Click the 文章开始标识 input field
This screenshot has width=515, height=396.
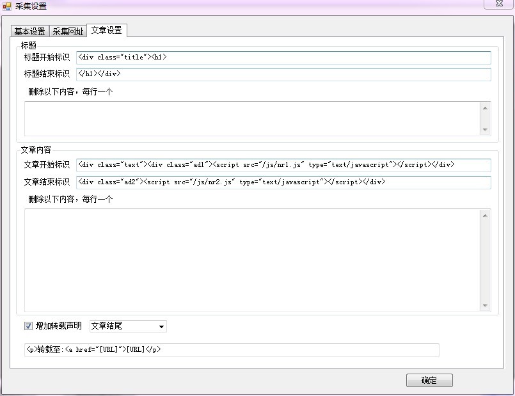(283, 165)
